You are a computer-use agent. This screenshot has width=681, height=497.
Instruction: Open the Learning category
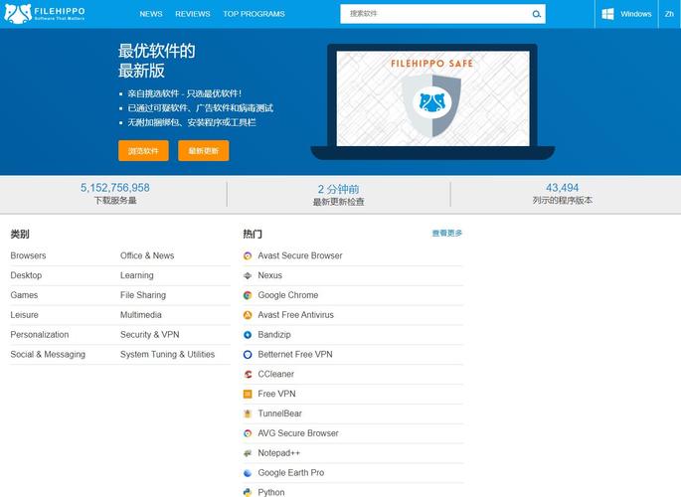(x=137, y=275)
